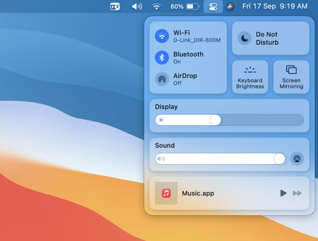The height and width of the screenshot is (241, 318).
Task: Open the volume menu bar icon
Action: tap(137, 7)
